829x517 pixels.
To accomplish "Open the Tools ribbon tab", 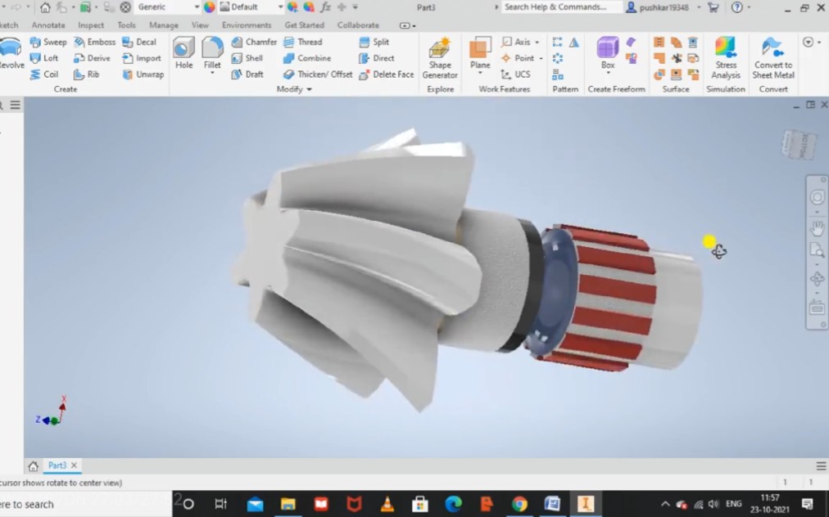I will pyautogui.click(x=125, y=25).
